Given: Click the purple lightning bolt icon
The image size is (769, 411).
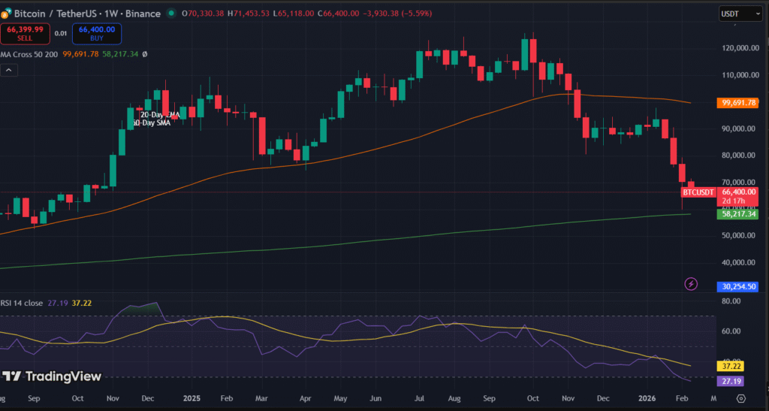Looking at the screenshot, I should (x=691, y=284).
